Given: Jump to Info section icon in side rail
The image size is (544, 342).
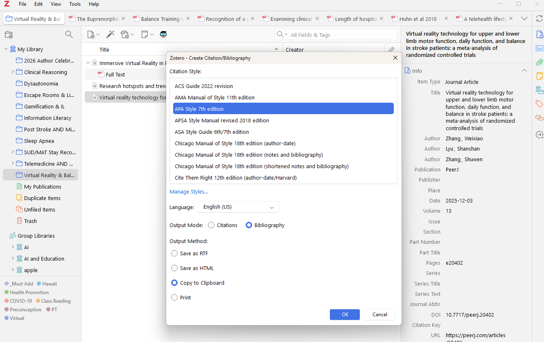Looking at the screenshot, I should [x=539, y=35].
